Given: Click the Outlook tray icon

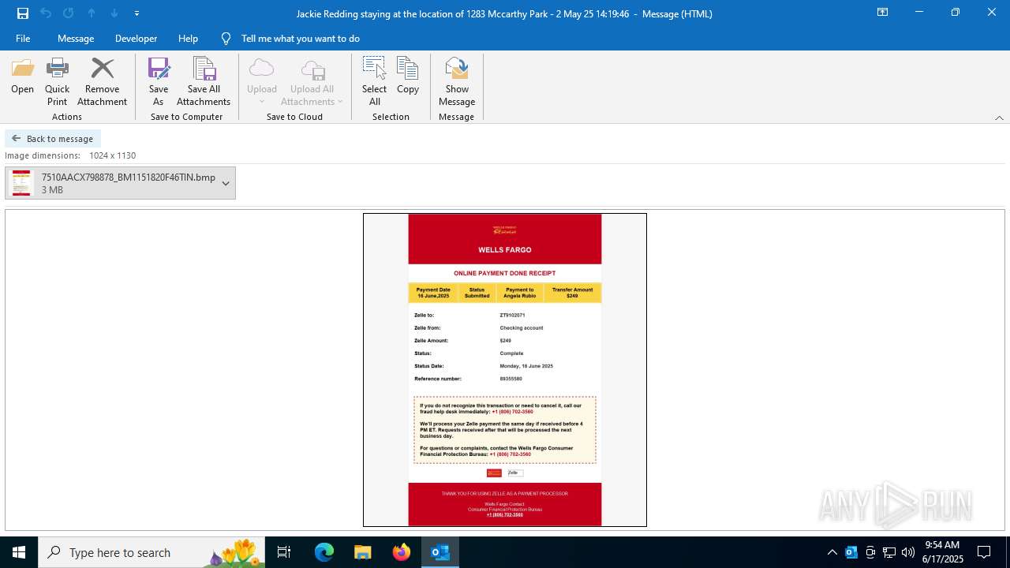Looking at the screenshot, I should (x=851, y=552).
